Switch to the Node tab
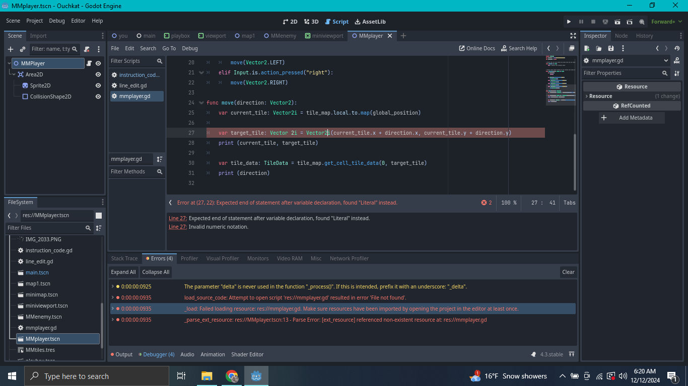 coord(621,36)
